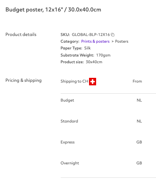Click the Paper Type Silk value
The image size is (156, 179).
87,48
